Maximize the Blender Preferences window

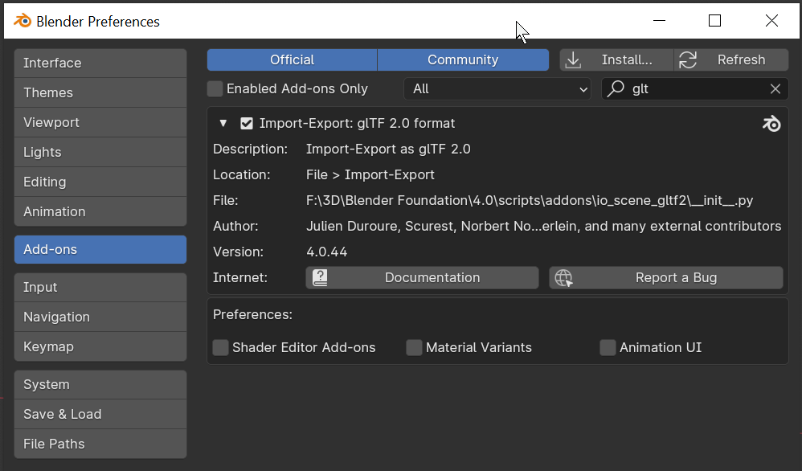[x=714, y=20]
